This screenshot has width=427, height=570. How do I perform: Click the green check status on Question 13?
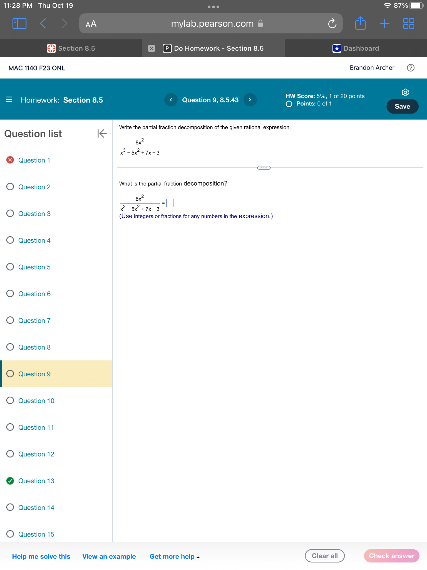pos(10,481)
